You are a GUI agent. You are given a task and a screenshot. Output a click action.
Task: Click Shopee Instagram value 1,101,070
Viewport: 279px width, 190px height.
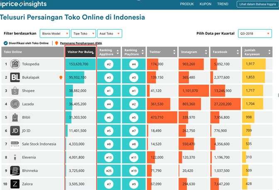[x=190, y=91]
